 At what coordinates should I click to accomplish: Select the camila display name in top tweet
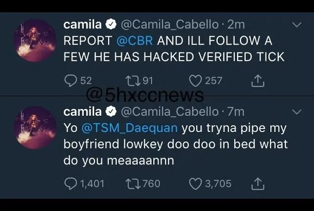tap(82, 24)
